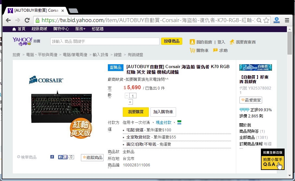Click the 登入 login link

(221, 42)
